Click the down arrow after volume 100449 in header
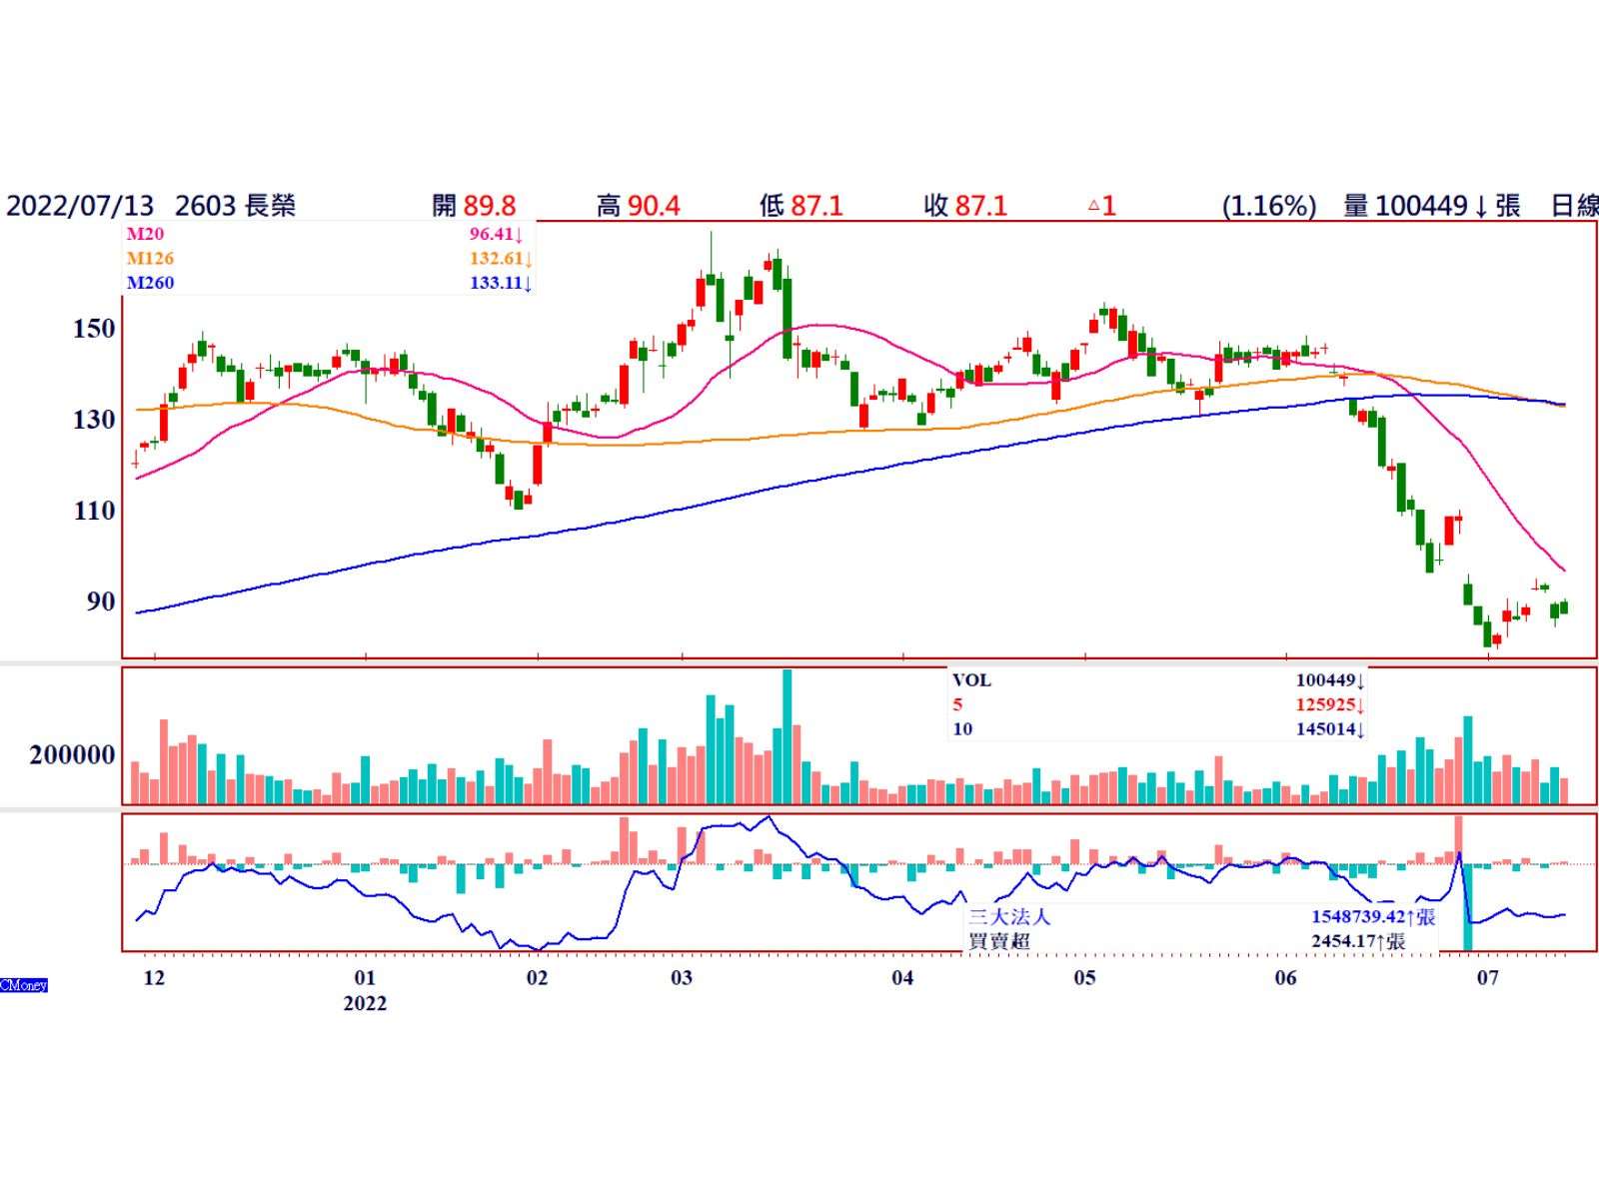The image size is (1599, 1199). [x=1482, y=206]
